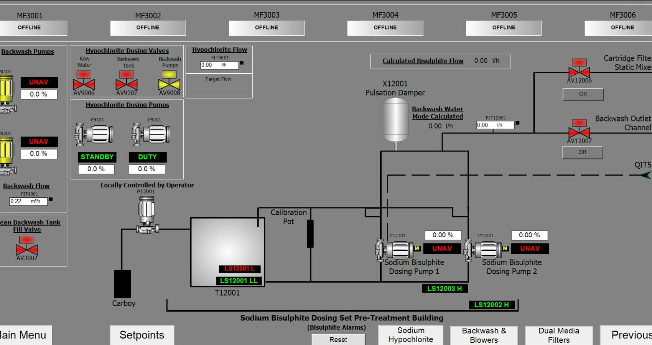This screenshot has width=652, height=345.
Task: Switch the AV12006 Off status control
Action: pos(583,94)
